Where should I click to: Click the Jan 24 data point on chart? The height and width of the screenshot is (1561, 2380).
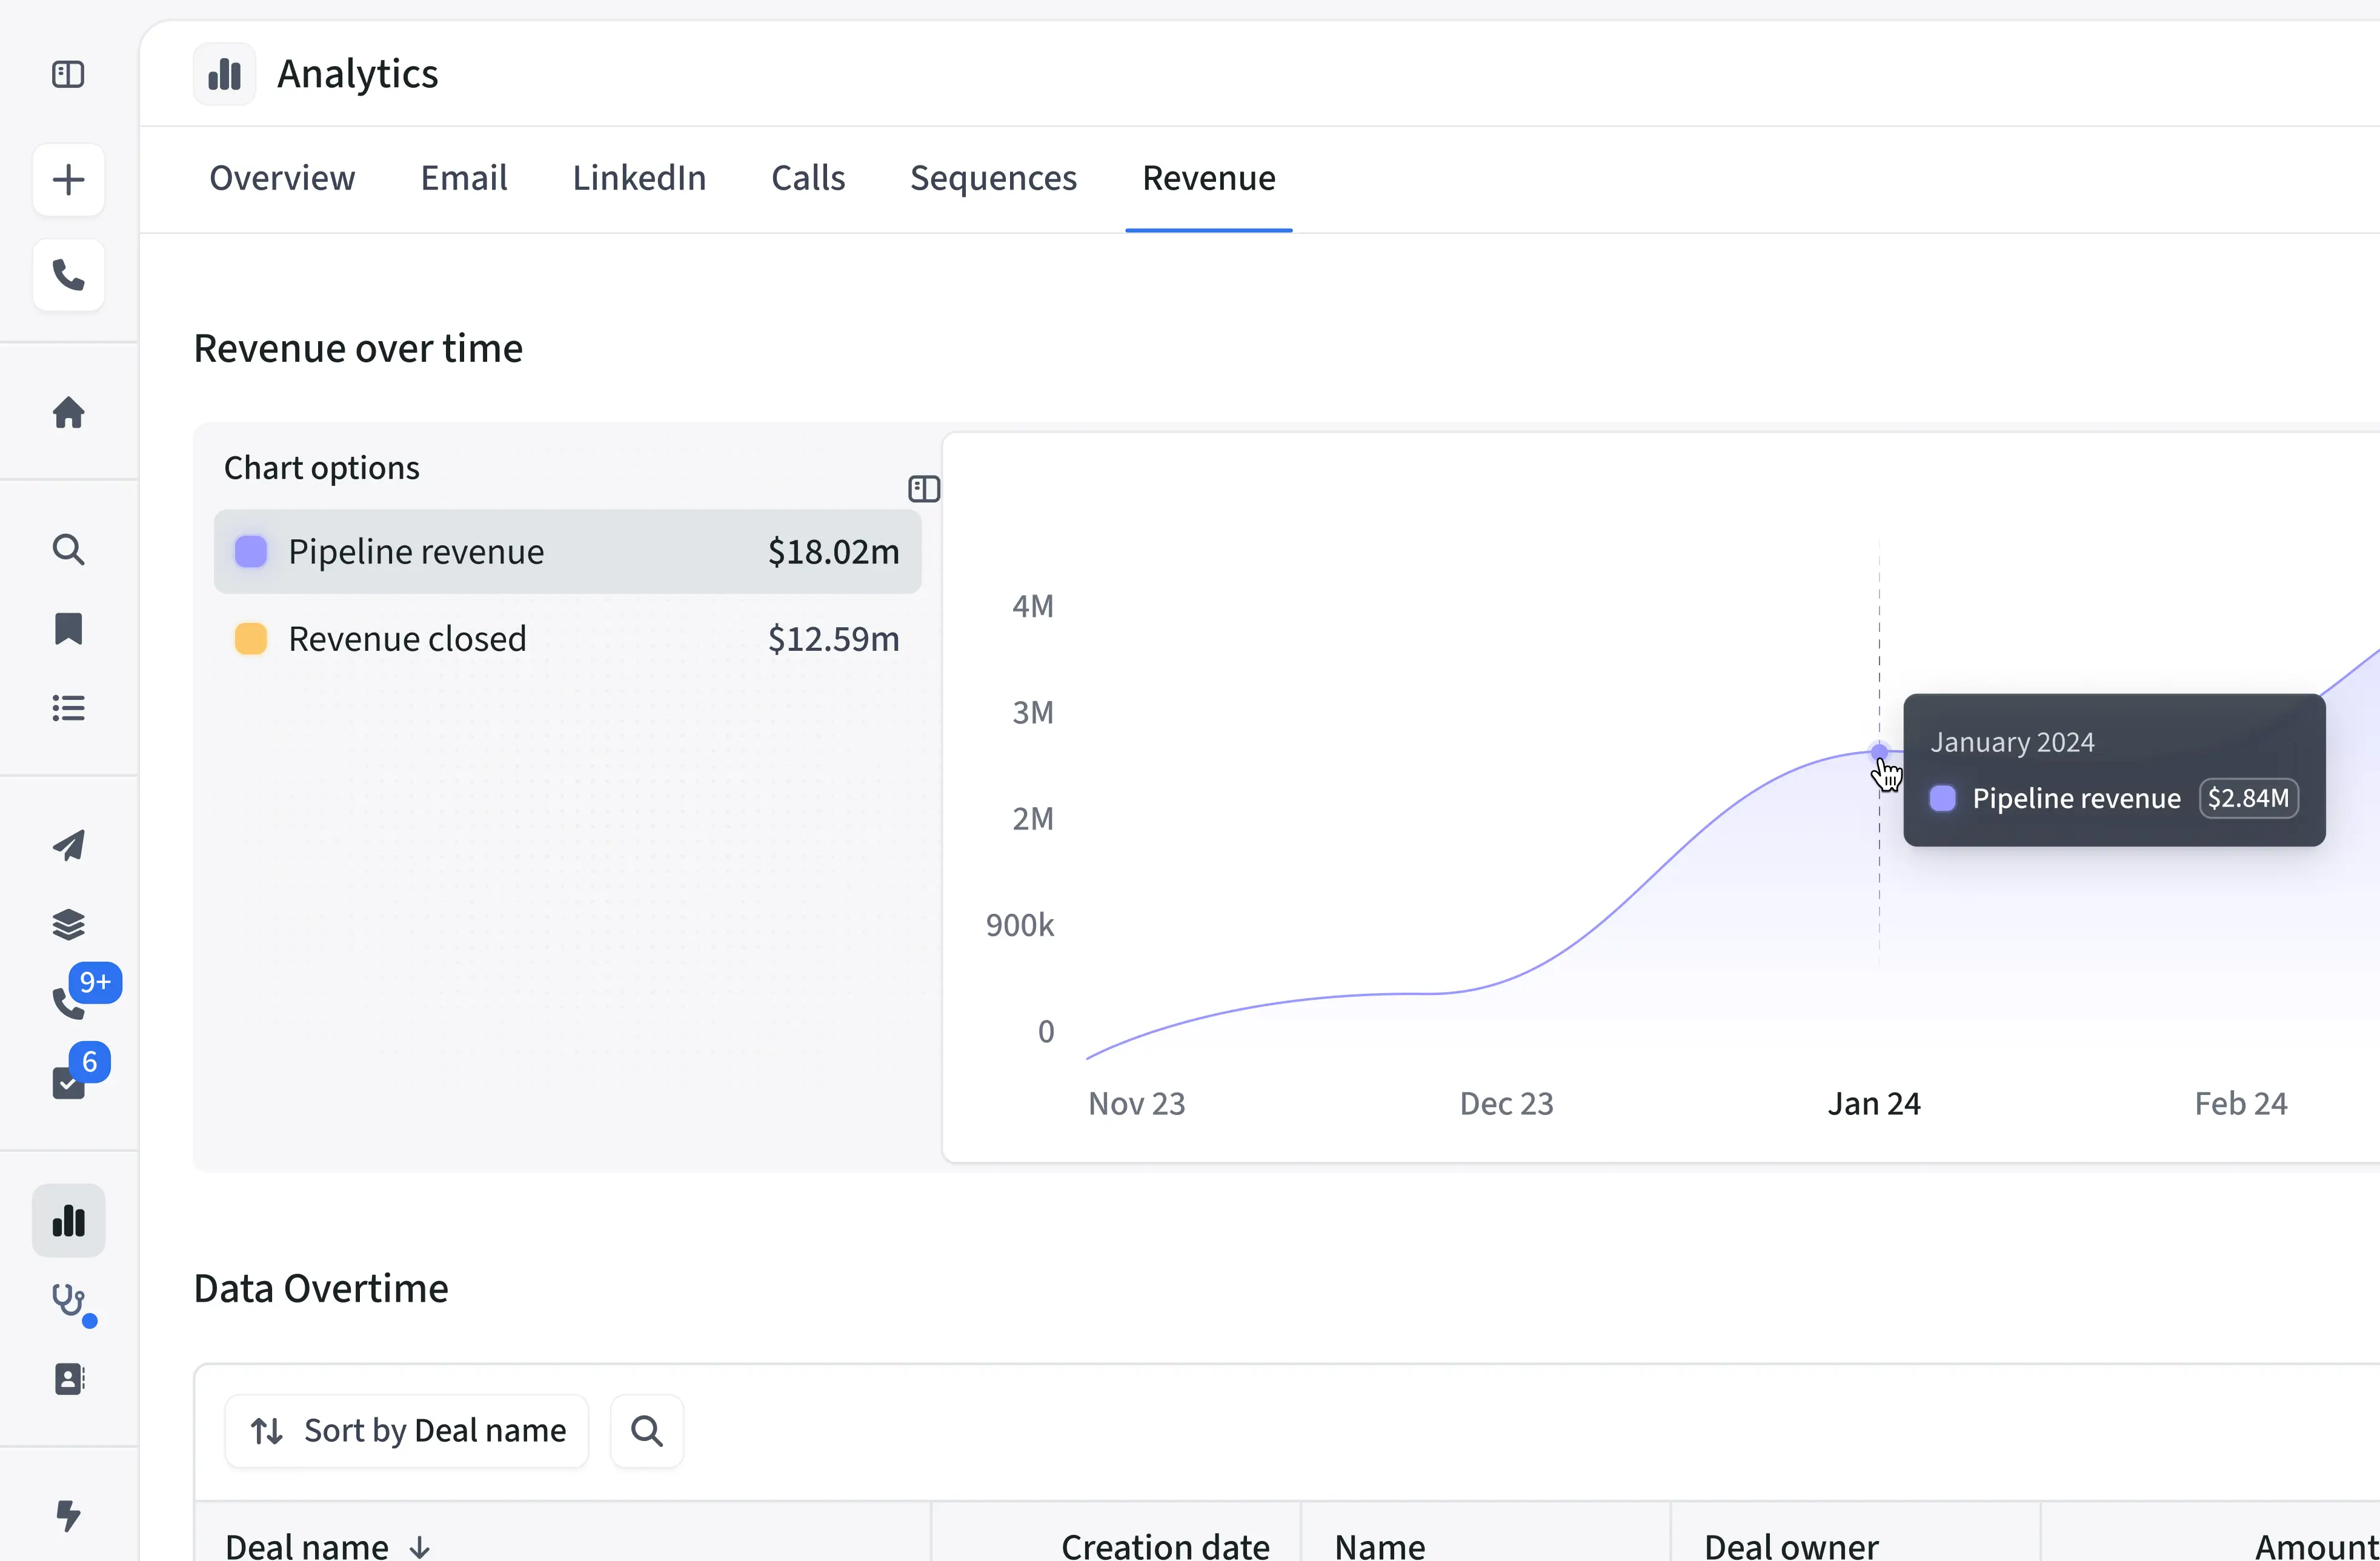tap(1879, 752)
